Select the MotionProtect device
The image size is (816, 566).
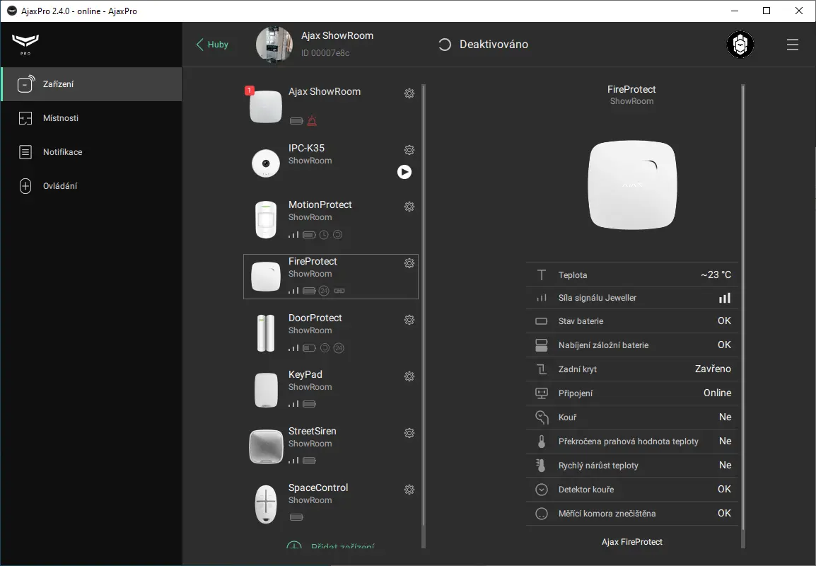click(x=331, y=220)
